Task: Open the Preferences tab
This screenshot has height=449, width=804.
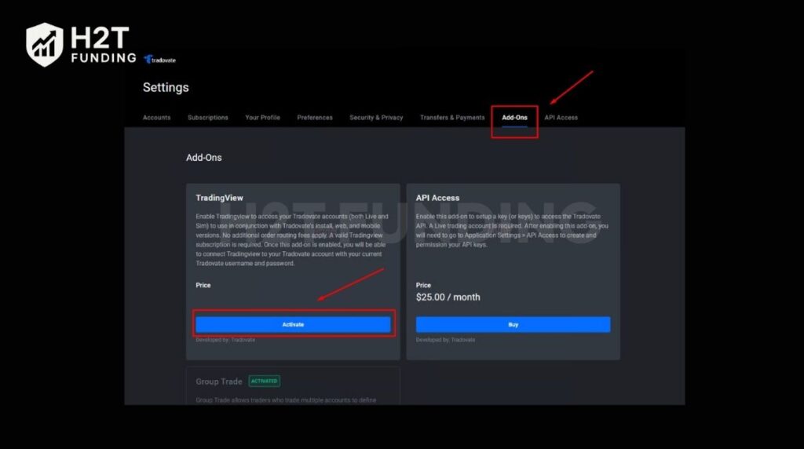Action: coord(315,118)
